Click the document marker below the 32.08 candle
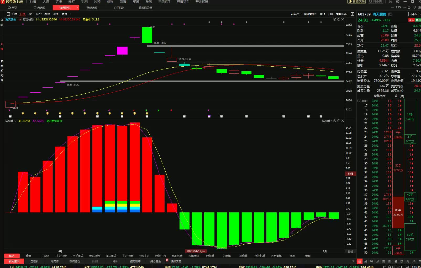 click(x=184, y=116)
